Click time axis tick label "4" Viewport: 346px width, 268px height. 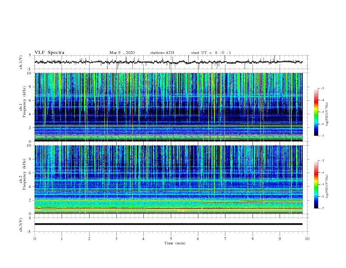click(143, 239)
